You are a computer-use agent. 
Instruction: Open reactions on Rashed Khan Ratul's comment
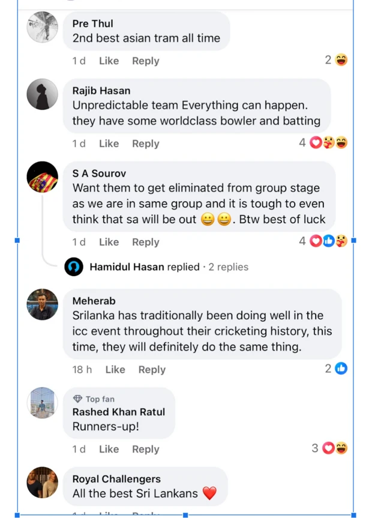coord(335,448)
